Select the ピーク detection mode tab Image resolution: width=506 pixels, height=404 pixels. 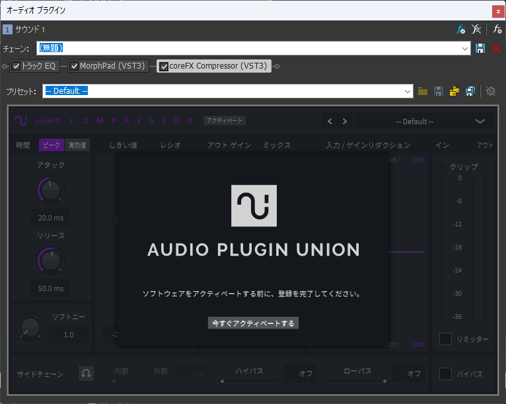(x=52, y=145)
